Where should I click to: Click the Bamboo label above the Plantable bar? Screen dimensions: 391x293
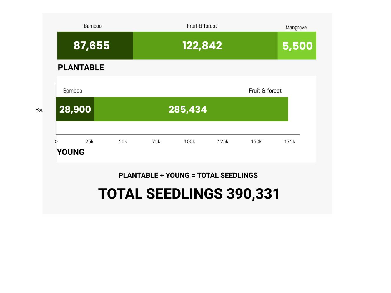pos(93,26)
